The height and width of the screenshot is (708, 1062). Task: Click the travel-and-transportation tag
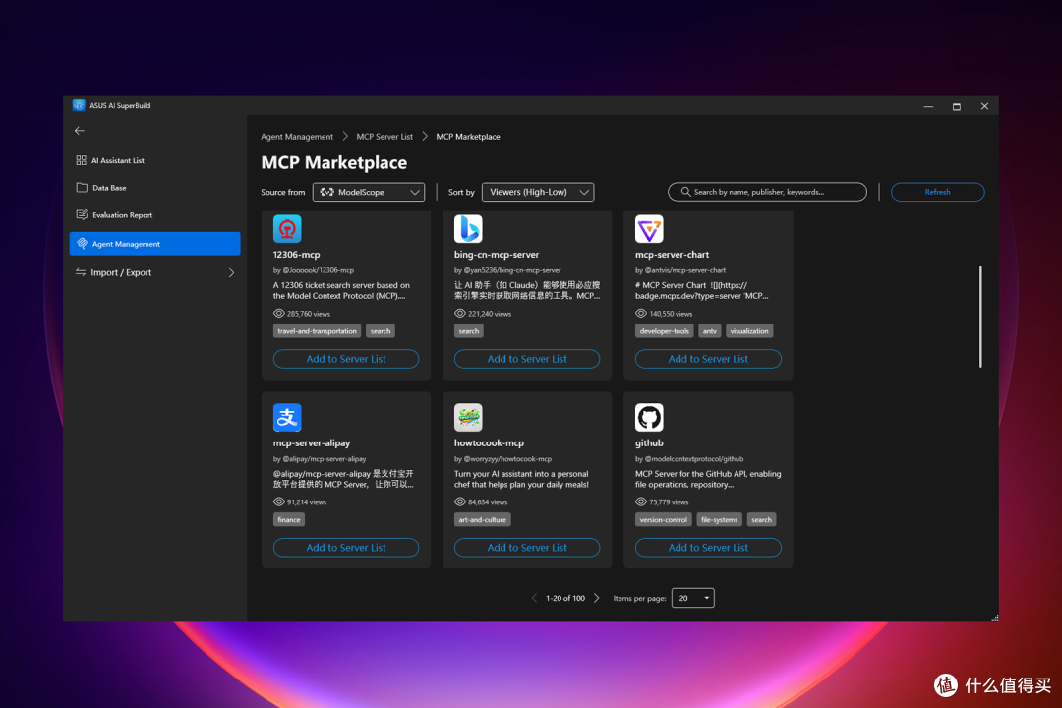[317, 331]
